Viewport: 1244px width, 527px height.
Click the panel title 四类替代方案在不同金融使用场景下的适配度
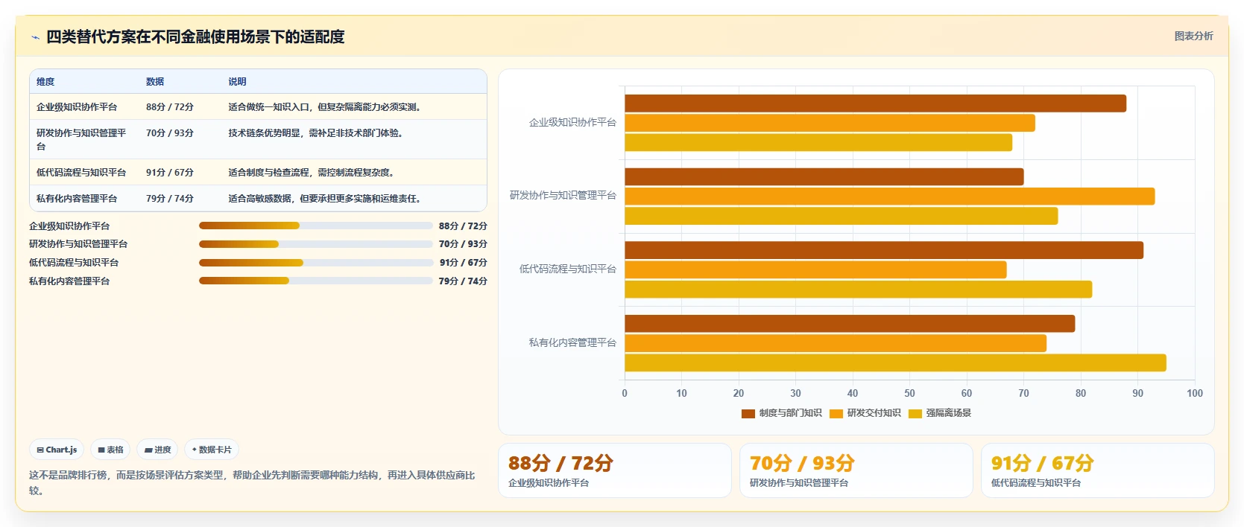coord(195,37)
